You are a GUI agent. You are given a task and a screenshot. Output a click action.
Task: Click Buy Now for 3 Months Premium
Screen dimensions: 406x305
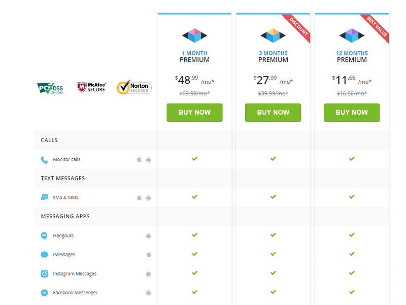tap(273, 113)
